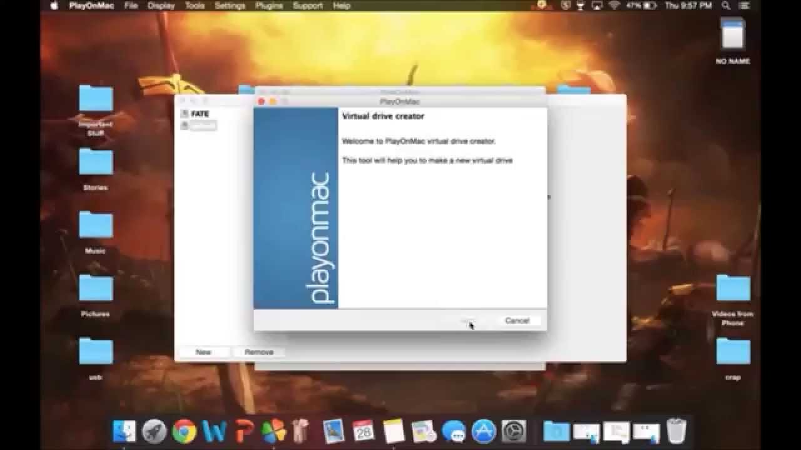The width and height of the screenshot is (801, 450).
Task: Cancel the Virtual drive creator wizard
Action: coord(517,321)
